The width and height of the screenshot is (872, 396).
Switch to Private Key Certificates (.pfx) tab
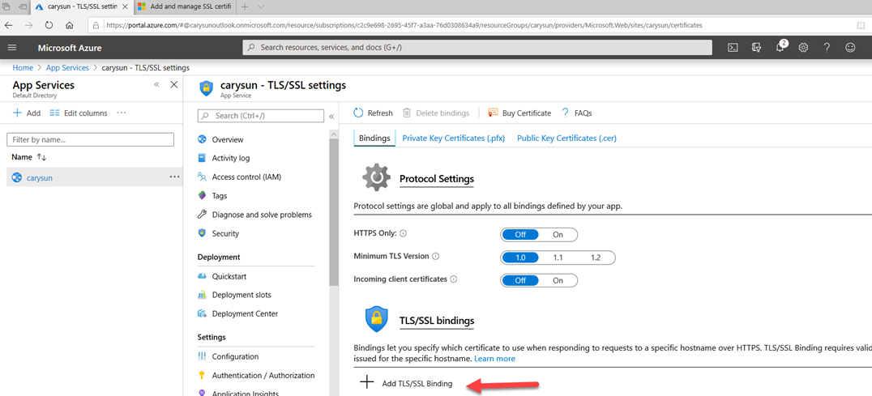453,138
